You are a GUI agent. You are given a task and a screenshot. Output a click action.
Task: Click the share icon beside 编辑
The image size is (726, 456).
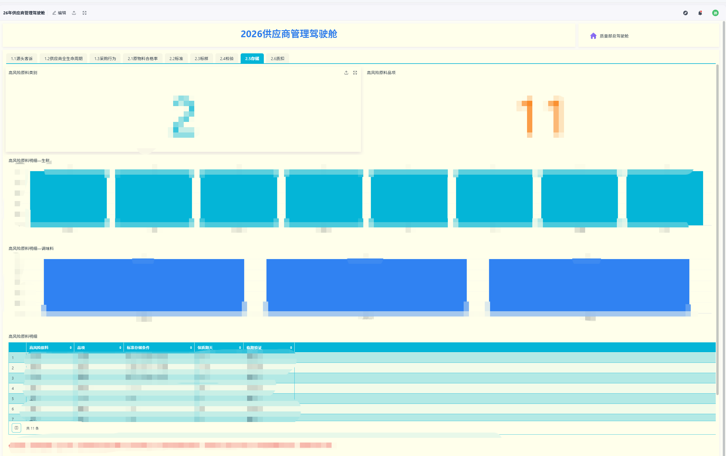74,13
